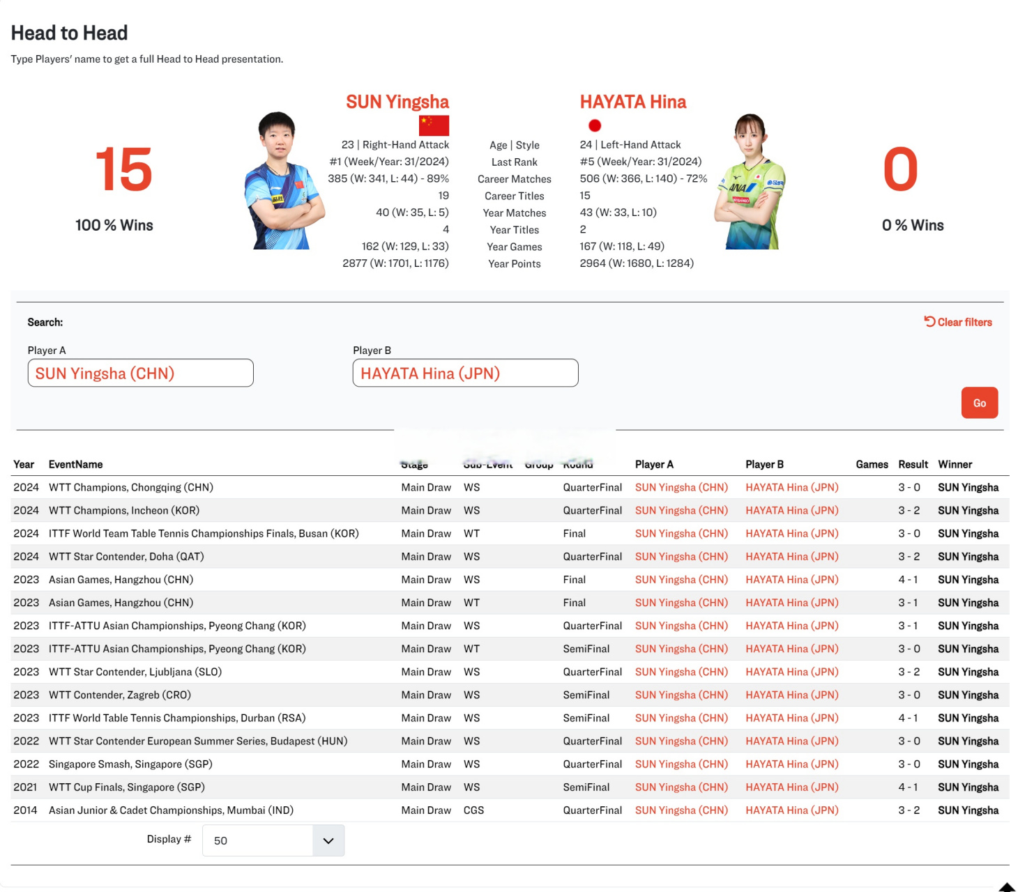
Task: Click result 4 - 1 in Durban row
Action: point(908,718)
